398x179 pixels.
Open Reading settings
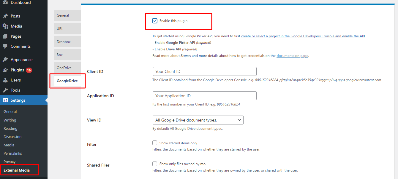10,128
